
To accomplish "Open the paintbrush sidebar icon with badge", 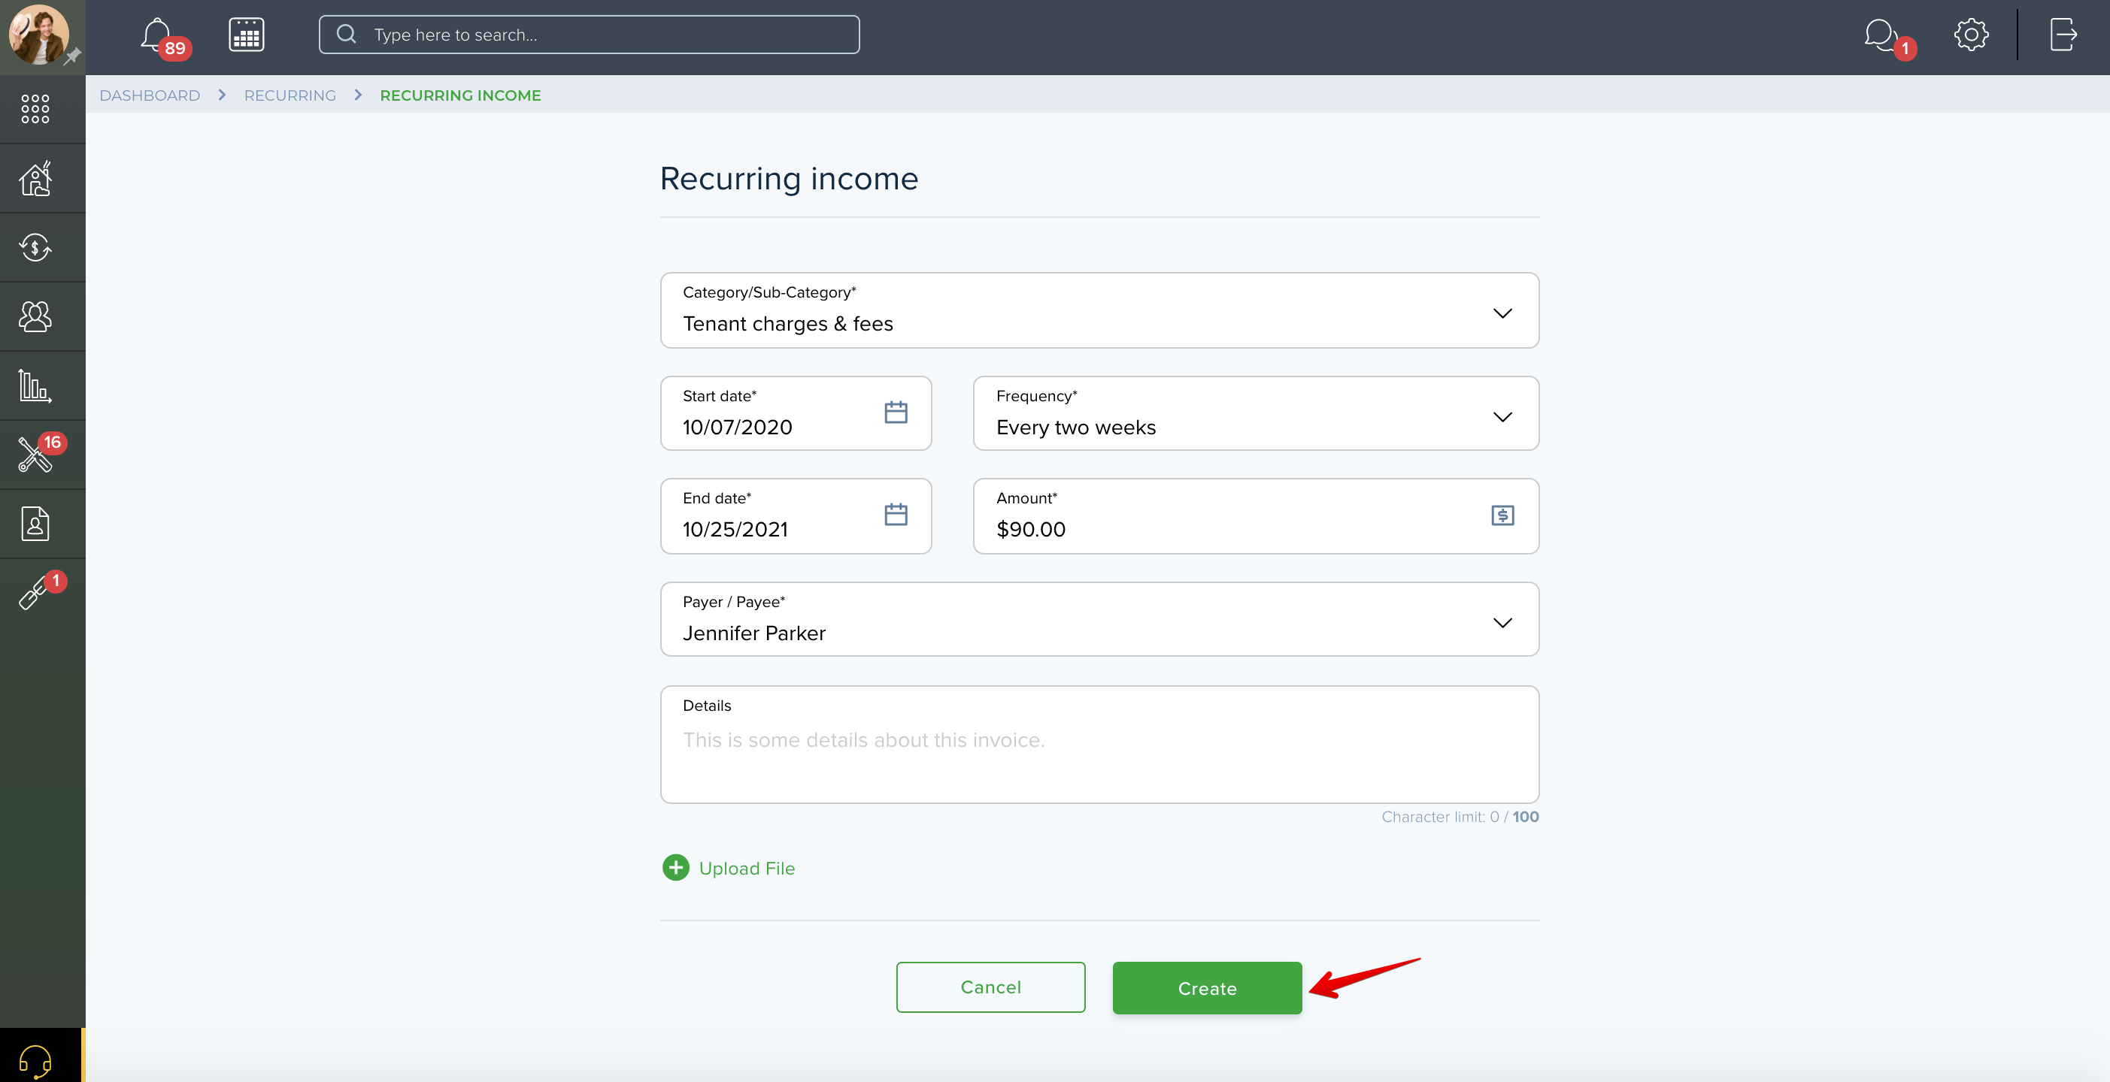I will [35, 593].
